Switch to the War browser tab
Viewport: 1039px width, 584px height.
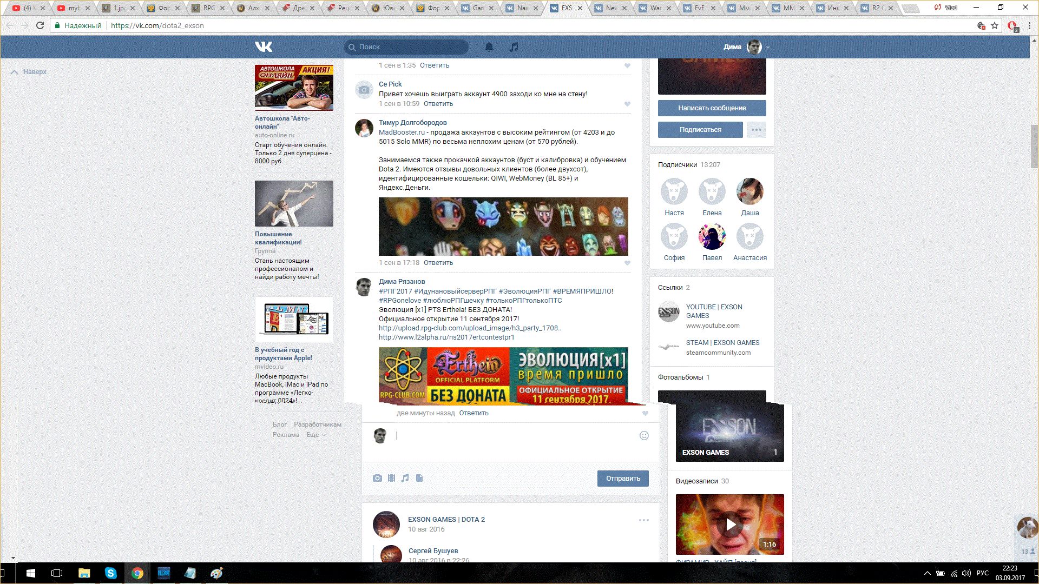pyautogui.click(x=655, y=8)
